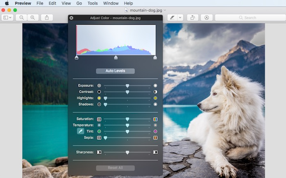
Task: Click the high contrast icon
Action: 155,92
